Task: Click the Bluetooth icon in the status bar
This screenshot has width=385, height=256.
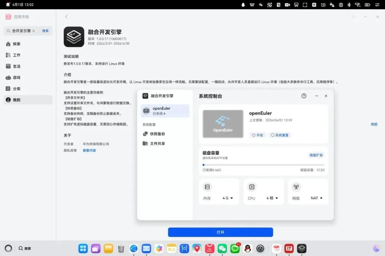Action: click(349, 5)
